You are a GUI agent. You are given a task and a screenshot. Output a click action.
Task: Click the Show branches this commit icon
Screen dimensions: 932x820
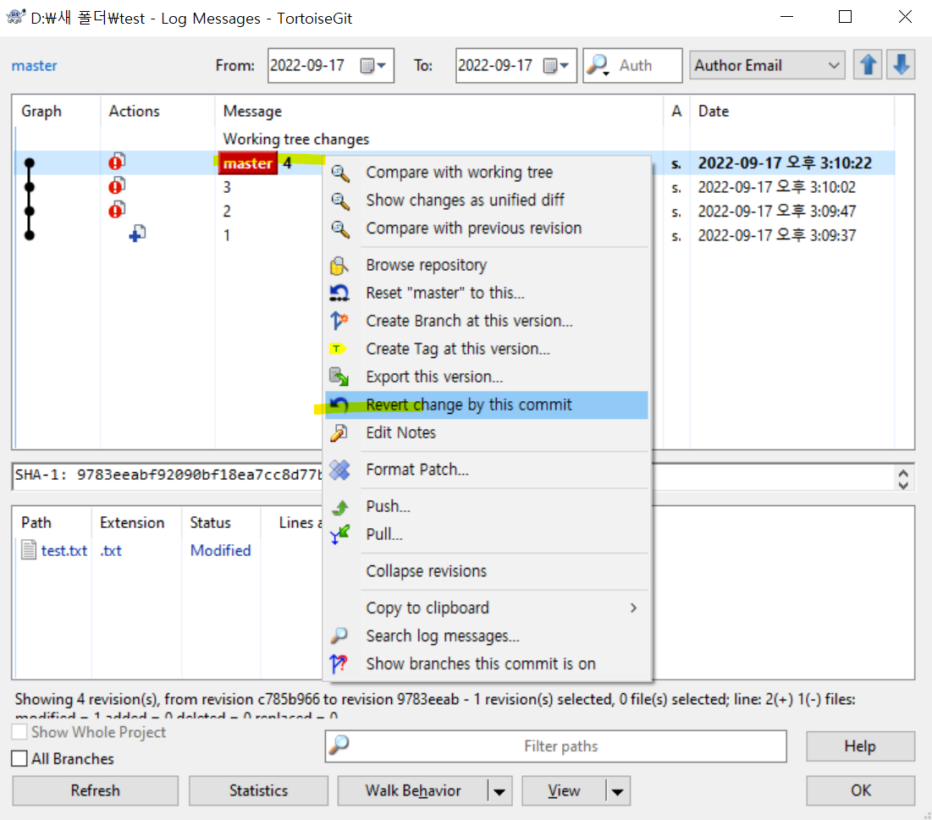339,663
